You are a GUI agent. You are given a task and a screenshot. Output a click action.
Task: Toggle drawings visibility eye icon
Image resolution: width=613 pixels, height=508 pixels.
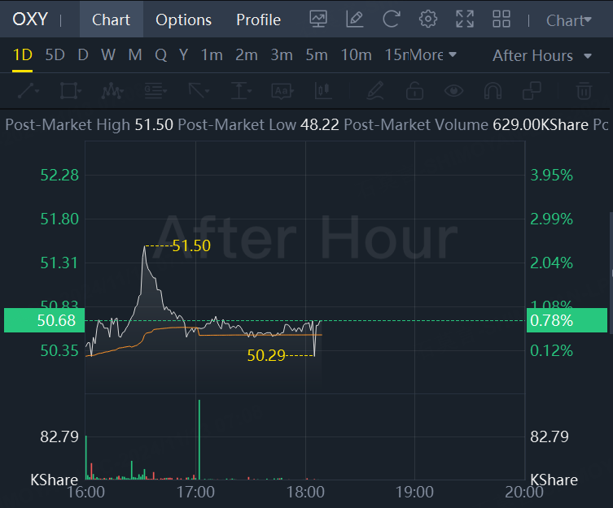coord(453,91)
